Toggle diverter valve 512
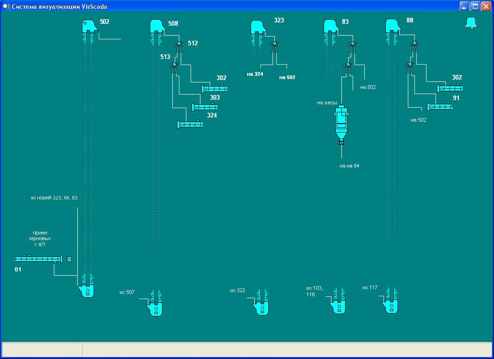The image size is (494, 359). pos(179,44)
